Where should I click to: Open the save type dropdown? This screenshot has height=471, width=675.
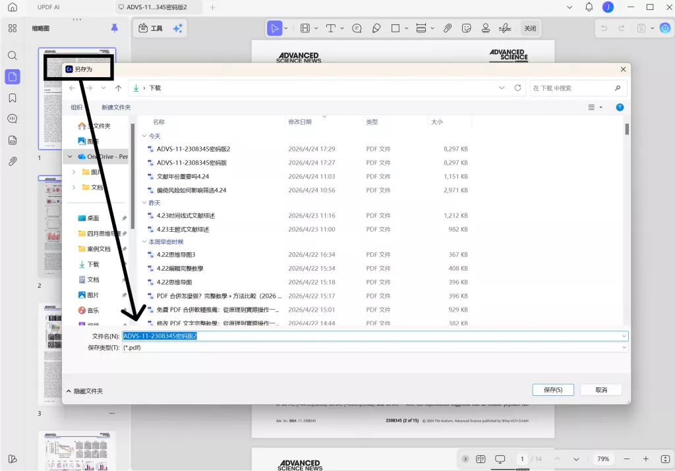click(624, 348)
